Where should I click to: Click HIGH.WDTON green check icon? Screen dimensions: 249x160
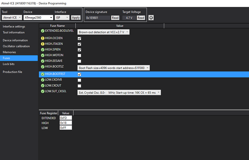[x=43, y=55]
